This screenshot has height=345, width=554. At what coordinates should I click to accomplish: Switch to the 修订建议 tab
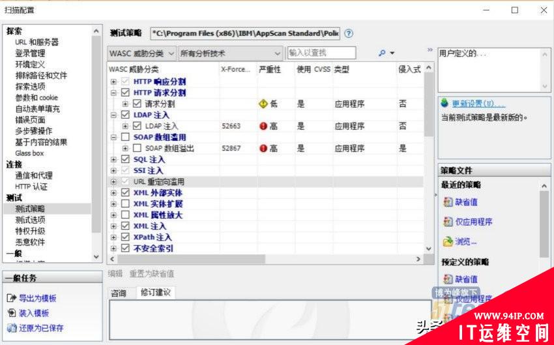pyautogui.click(x=156, y=292)
